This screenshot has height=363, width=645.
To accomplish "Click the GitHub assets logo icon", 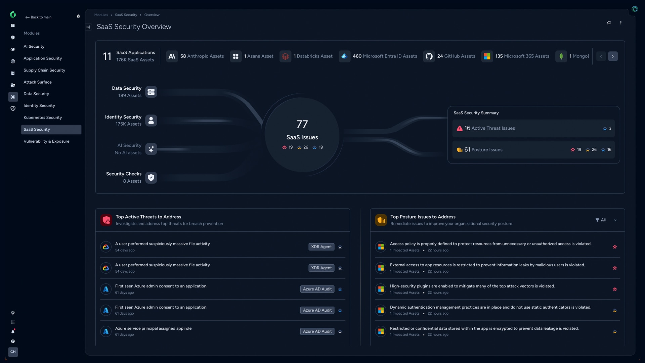I will (429, 56).
